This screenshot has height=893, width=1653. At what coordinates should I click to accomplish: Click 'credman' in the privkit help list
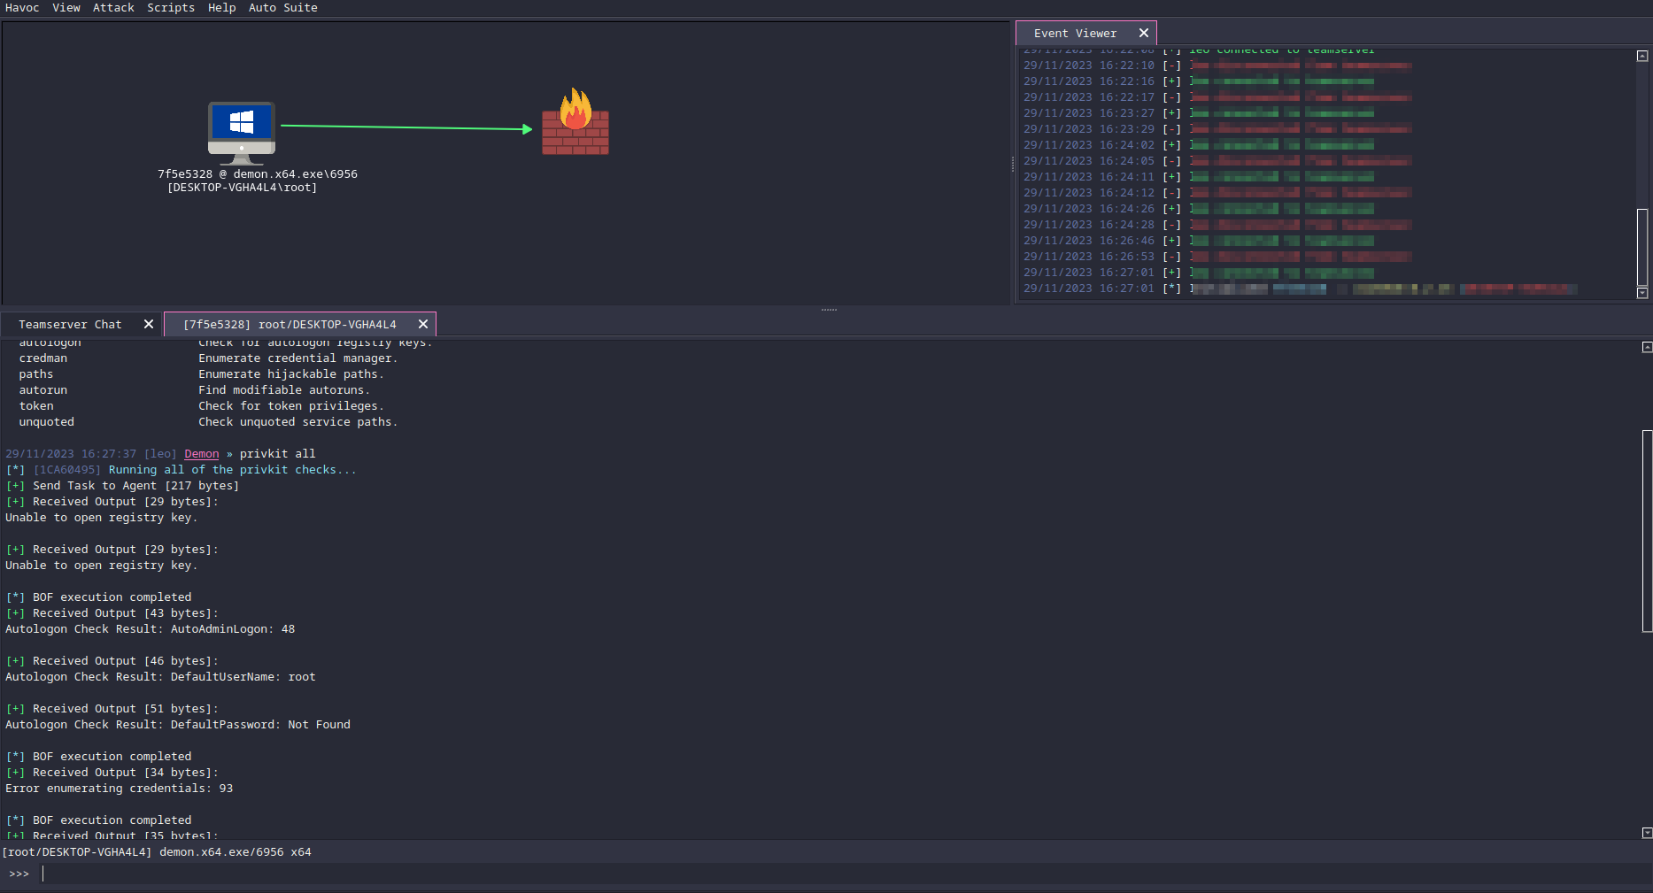point(43,358)
